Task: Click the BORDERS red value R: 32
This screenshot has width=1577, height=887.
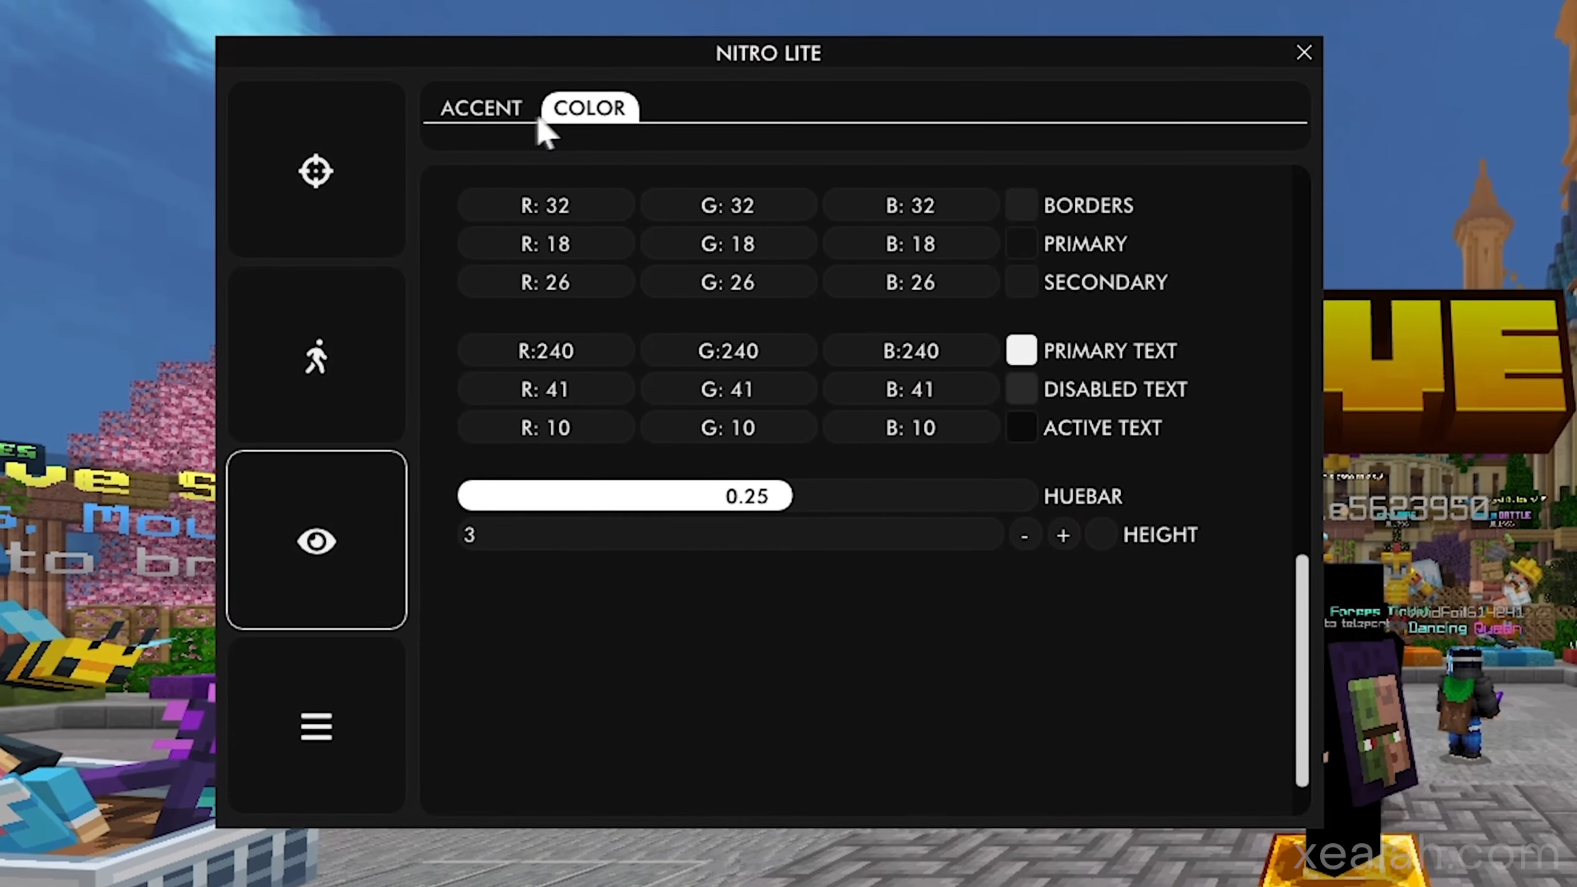Action: click(545, 206)
